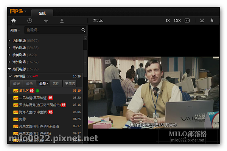Go to the home icon
Screen dimensions: 227x151
14,21
